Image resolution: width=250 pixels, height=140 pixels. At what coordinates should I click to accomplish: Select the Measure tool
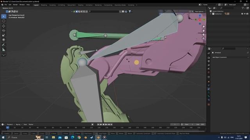click(x=4, y=49)
